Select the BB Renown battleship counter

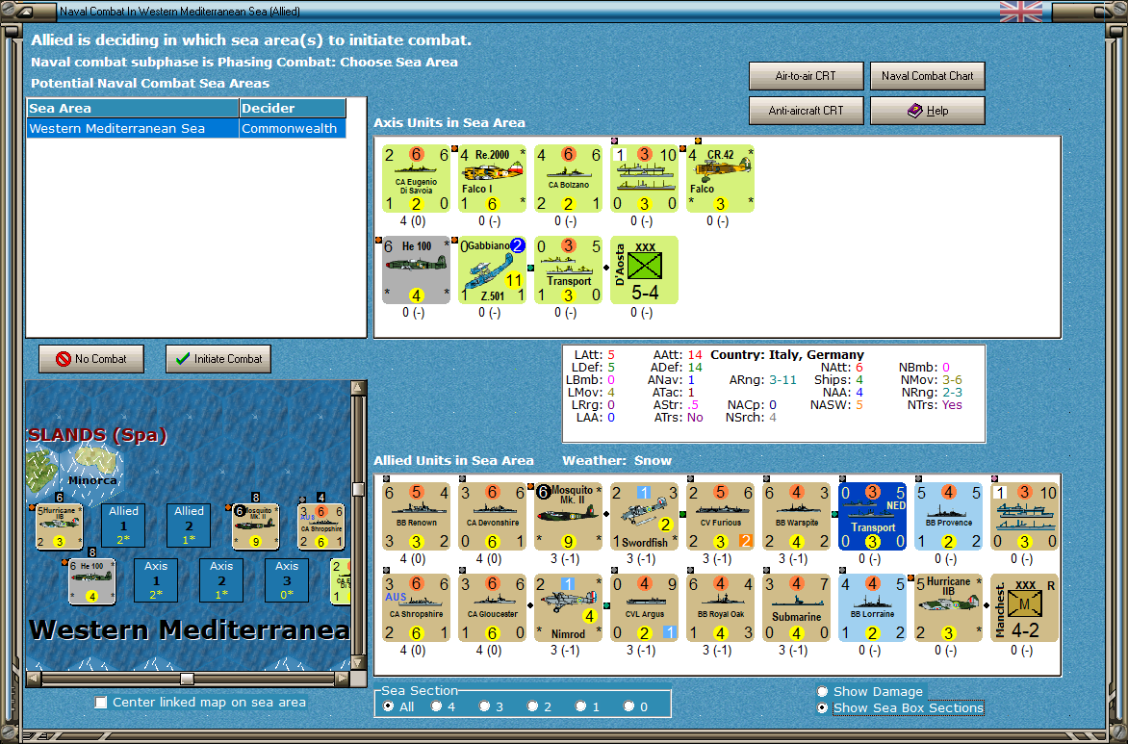416,517
